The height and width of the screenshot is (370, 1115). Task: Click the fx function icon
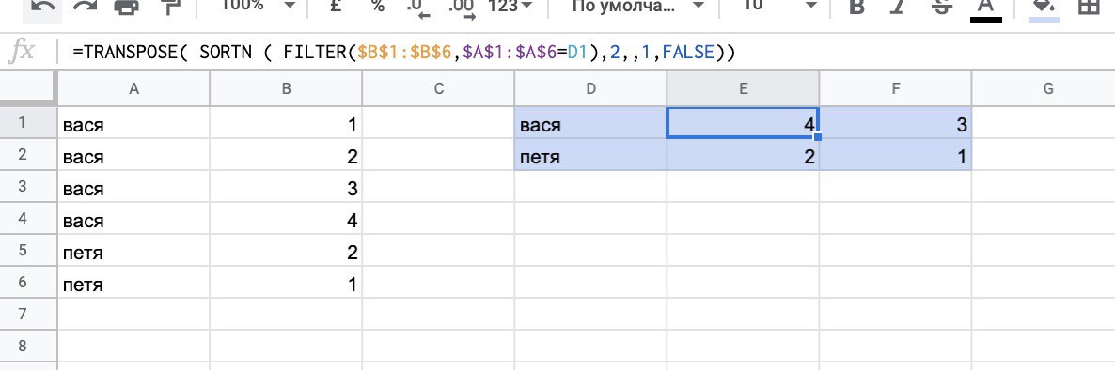click(x=22, y=52)
